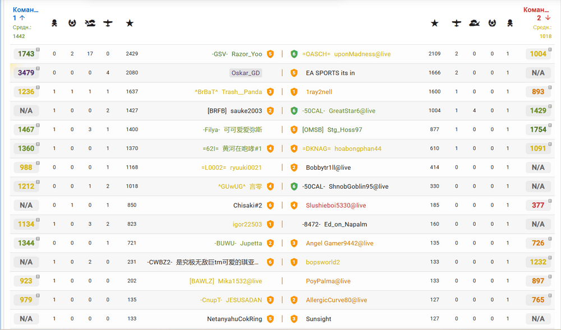The image size is (561, 330).
Task: Click the left team's aircraft kills column icon
Action: pos(108,23)
